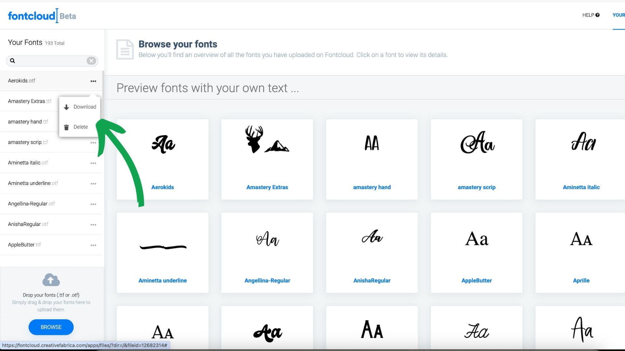Open the options menu for AppleButter.ttf
625x351 pixels.
coord(93,245)
